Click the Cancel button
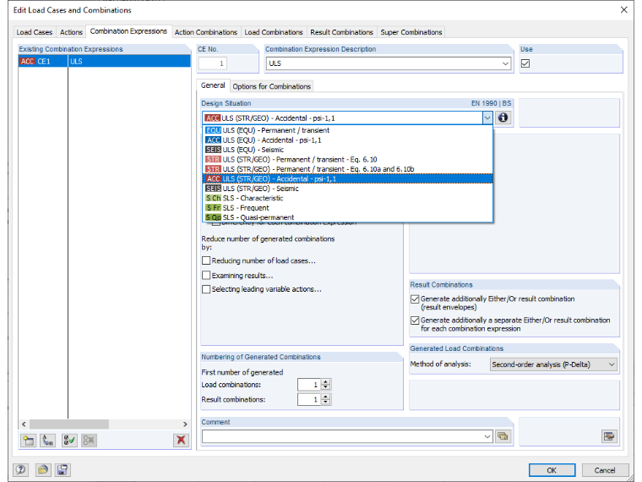 pyautogui.click(x=605, y=470)
